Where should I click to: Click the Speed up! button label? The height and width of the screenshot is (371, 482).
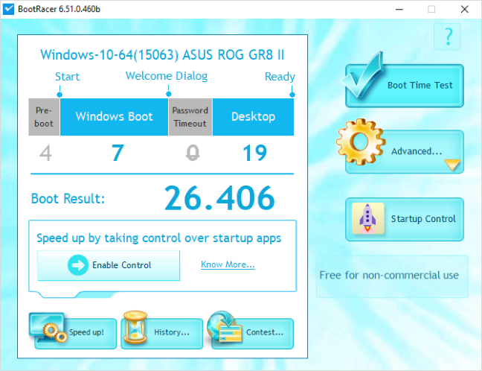pyautogui.click(x=86, y=332)
